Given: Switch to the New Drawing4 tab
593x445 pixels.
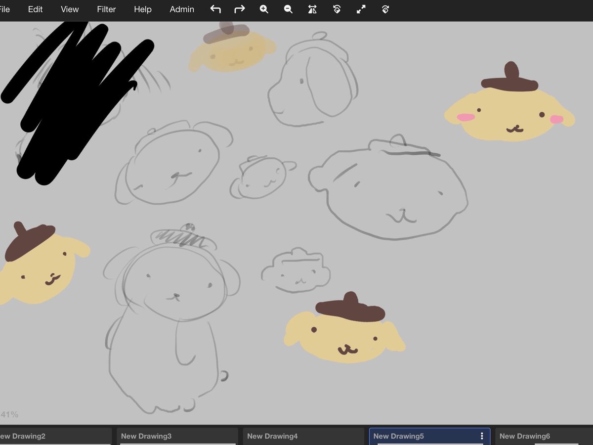Looking at the screenshot, I should (x=303, y=436).
